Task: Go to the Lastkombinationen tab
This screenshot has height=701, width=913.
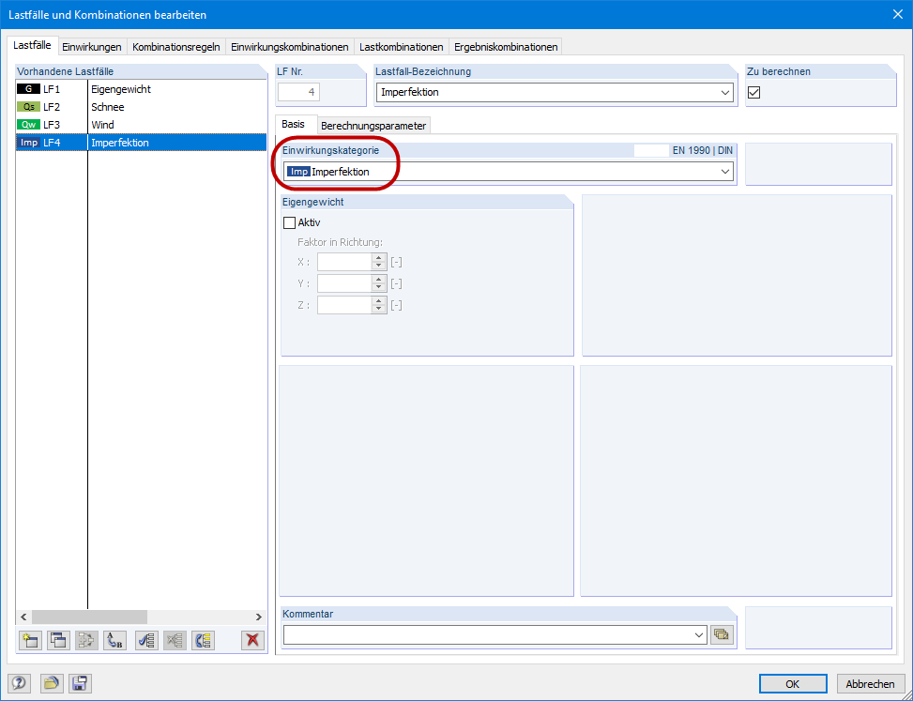Action: [402, 47]
